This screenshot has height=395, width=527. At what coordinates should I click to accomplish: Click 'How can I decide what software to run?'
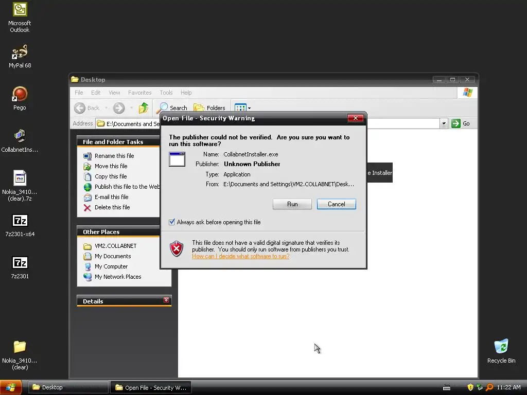point(240,256)
